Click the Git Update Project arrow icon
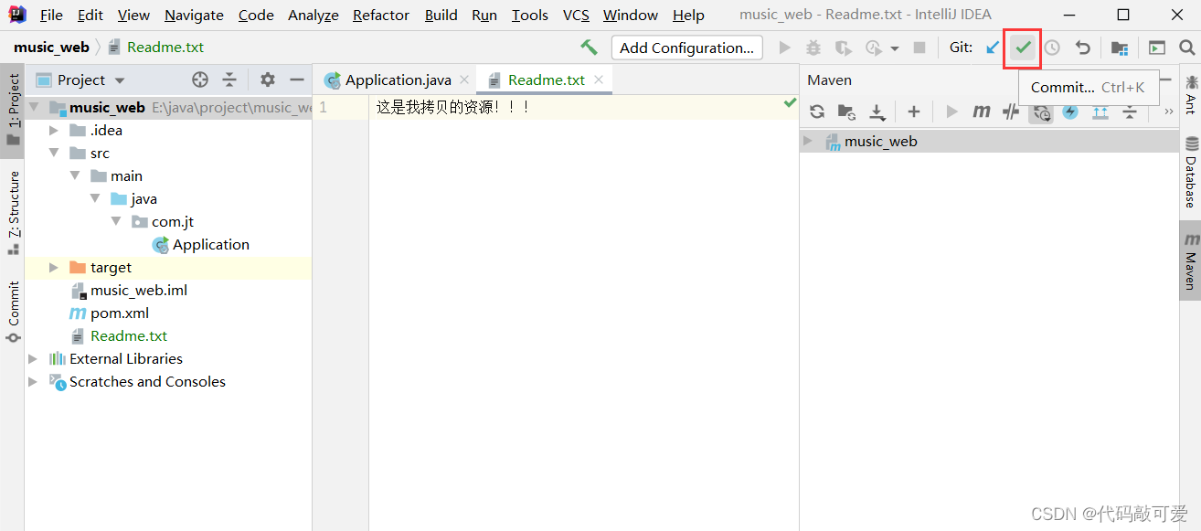This screenshot has width=1201, height=531. pos(993,48)
